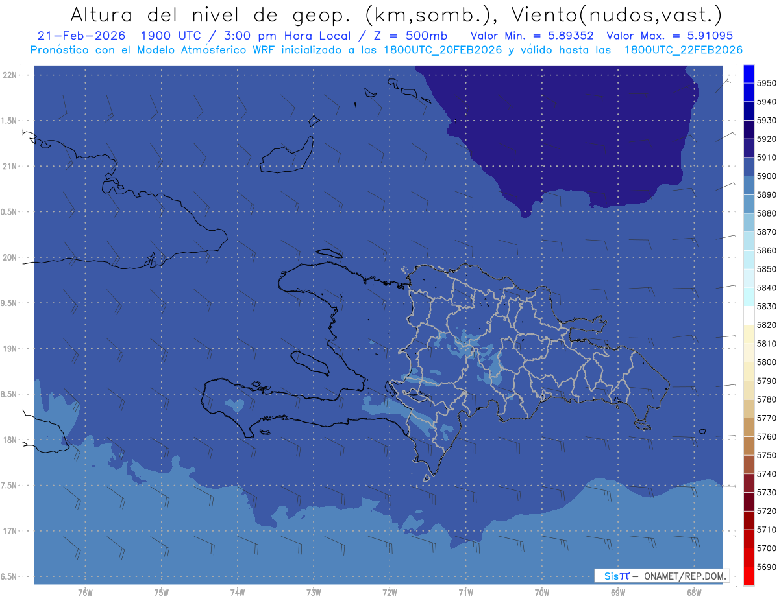Click the "75W" longitude label
Image resolution: width=779 pixels, height=601 pixels.
click(162, 593)
